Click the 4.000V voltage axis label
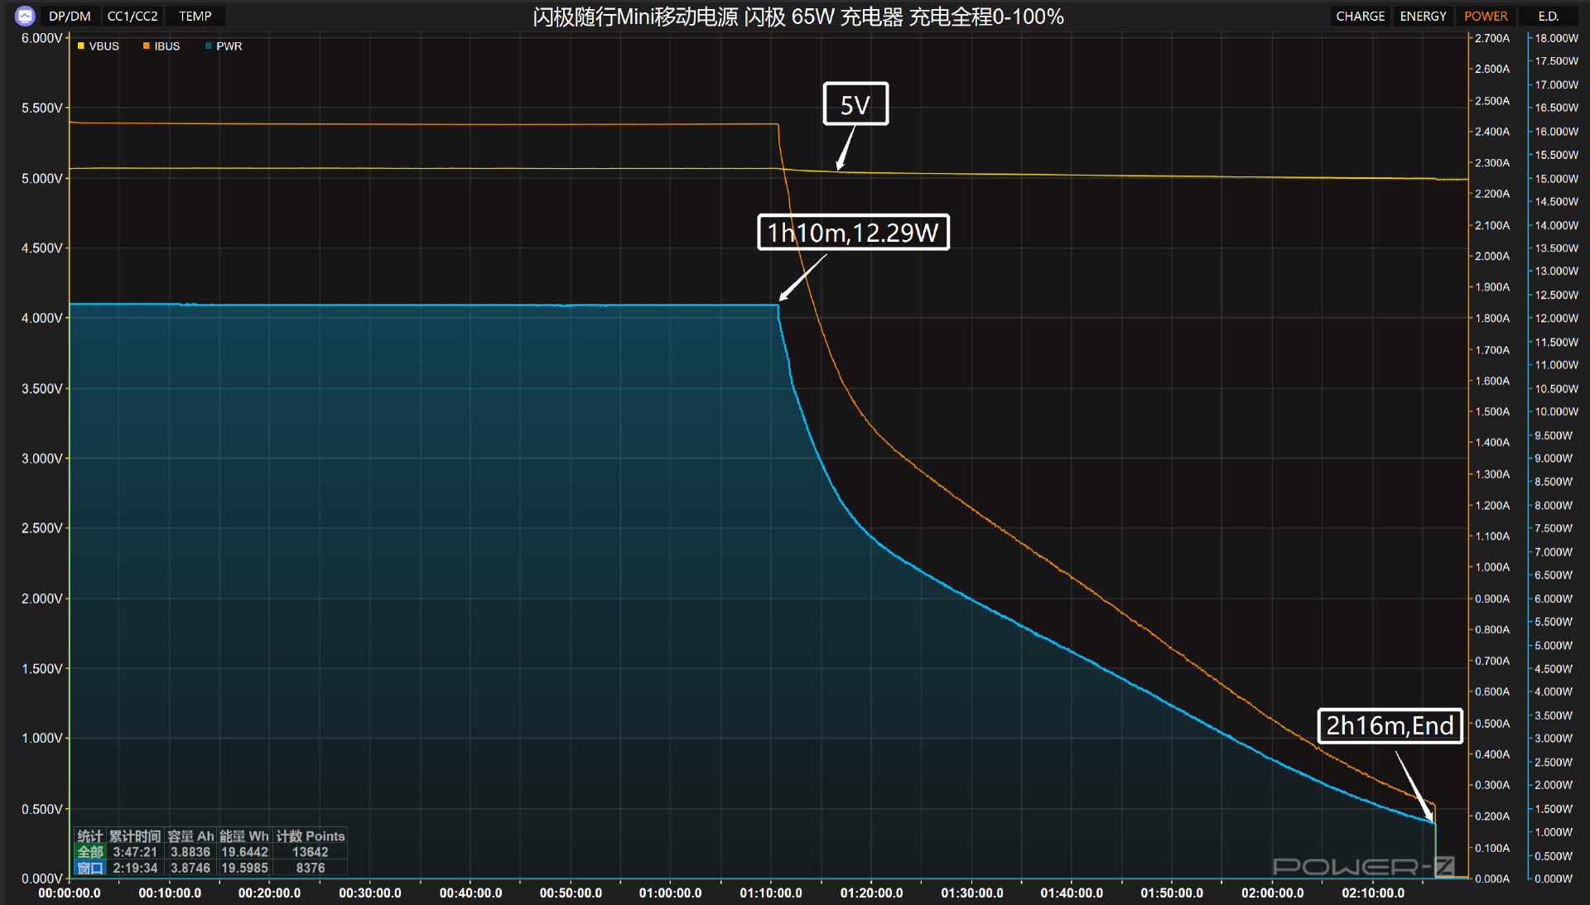The image size is (1590, 905). point(41,318)
